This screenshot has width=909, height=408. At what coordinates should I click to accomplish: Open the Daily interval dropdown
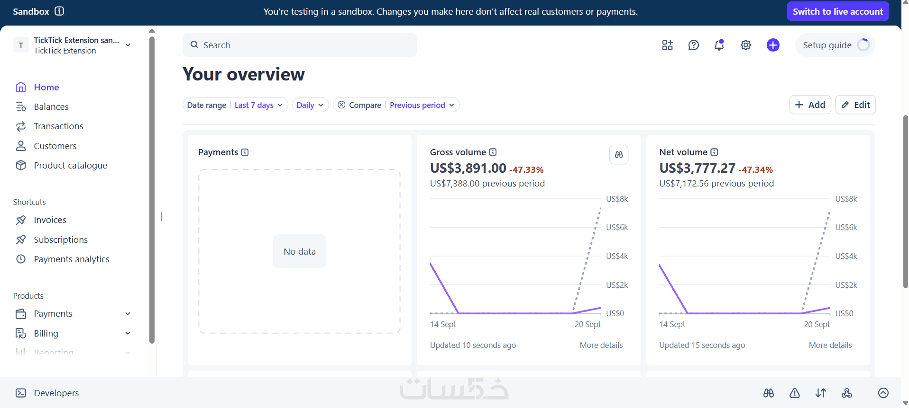click(x=310, y=105)
